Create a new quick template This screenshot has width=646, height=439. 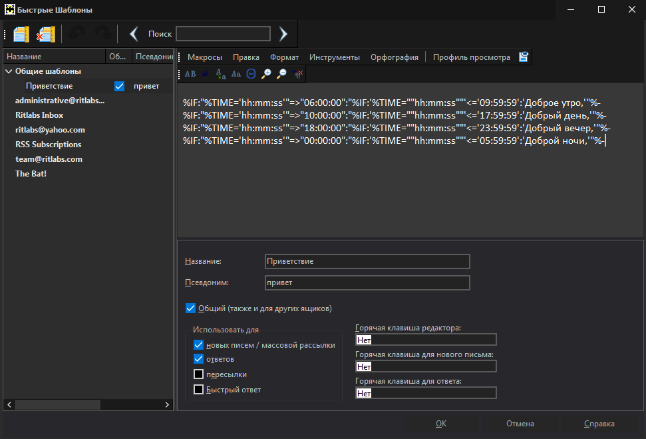tap(21, 34)
